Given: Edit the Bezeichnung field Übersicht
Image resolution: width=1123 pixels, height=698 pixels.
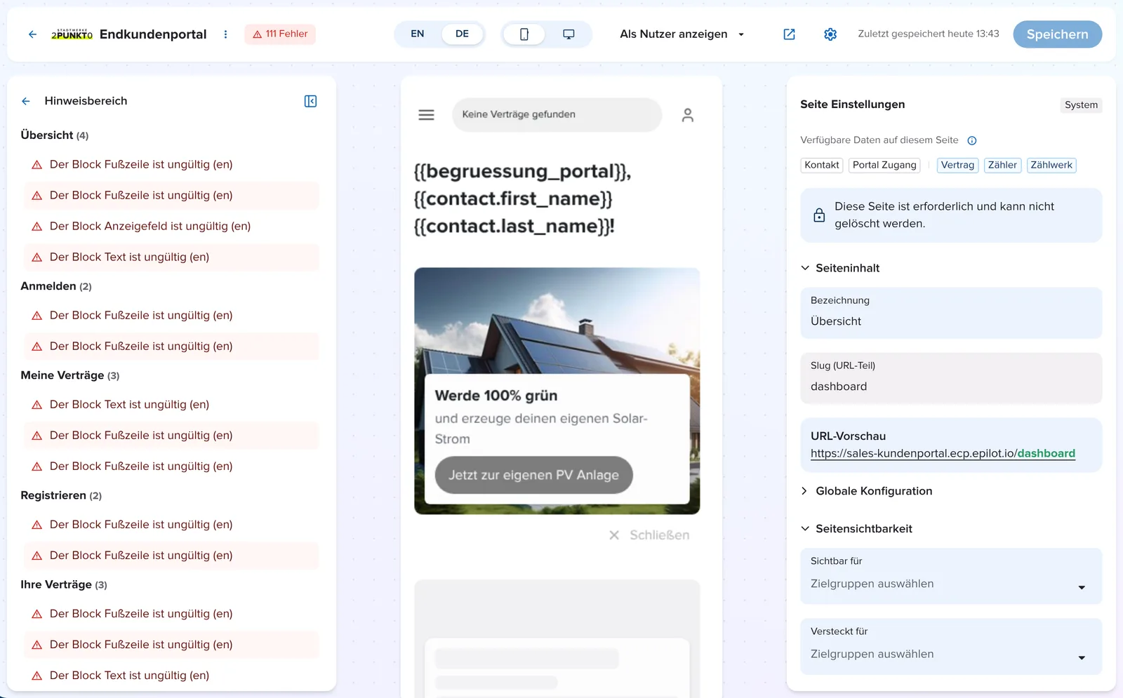Looking at the screenshot, I should click(951, 313).
